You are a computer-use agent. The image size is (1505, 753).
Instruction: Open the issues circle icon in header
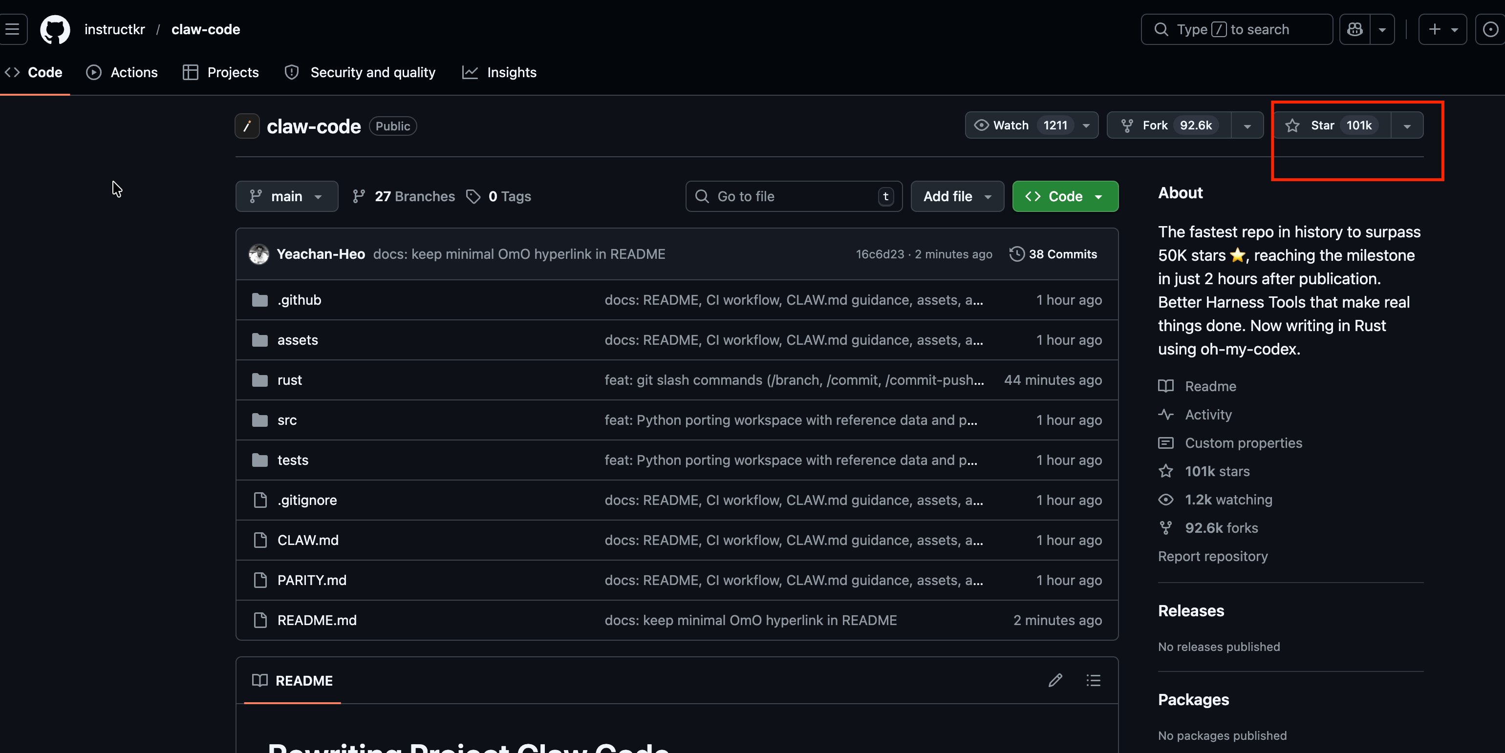(x=1490, y=29)
